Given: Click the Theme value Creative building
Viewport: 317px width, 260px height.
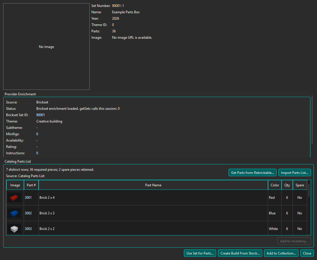Looking at the screenshot, I should (x=49, y=121).
